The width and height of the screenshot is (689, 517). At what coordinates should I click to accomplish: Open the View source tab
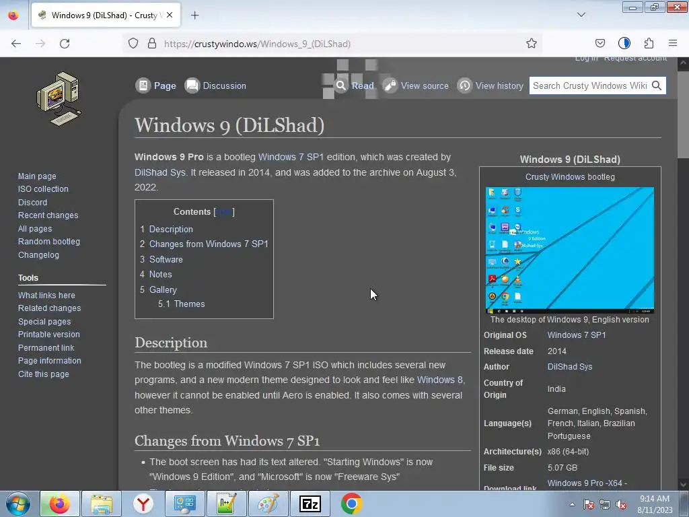click(x=416, y=85)
